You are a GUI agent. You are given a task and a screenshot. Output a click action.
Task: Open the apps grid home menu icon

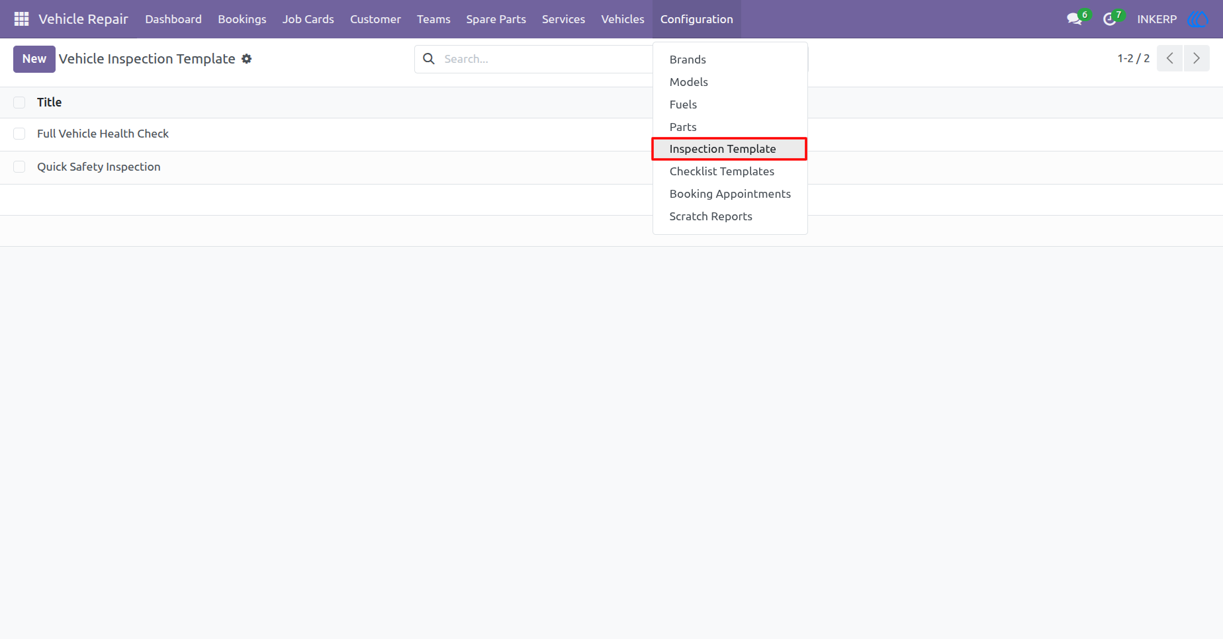click(x=21, y=19)
